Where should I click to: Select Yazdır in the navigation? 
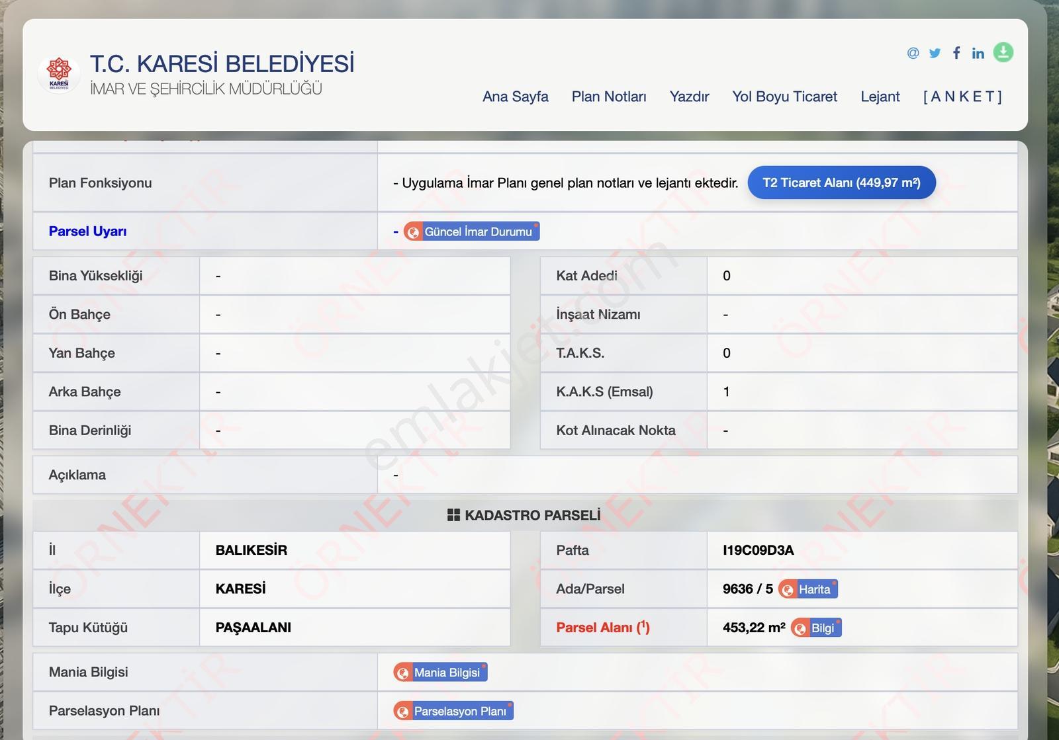[689, 97]
